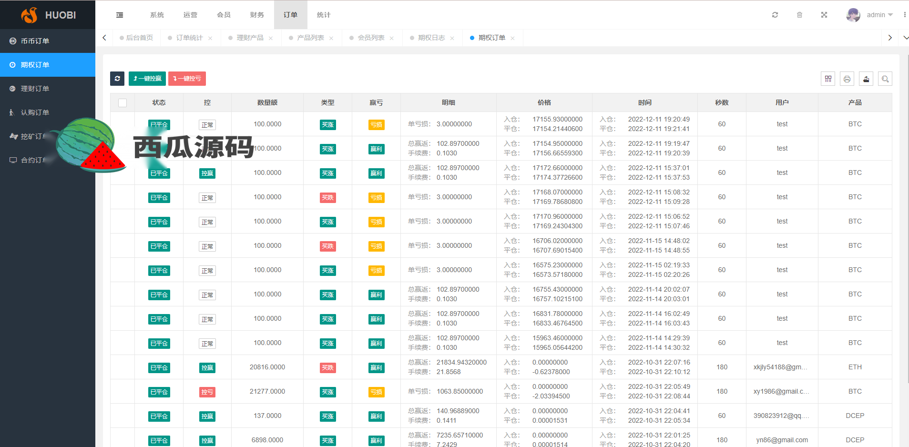Collapse the sidebar with the hamburger icon
The width and height of the screenshot is (909, 447).
tap(120, 15)
